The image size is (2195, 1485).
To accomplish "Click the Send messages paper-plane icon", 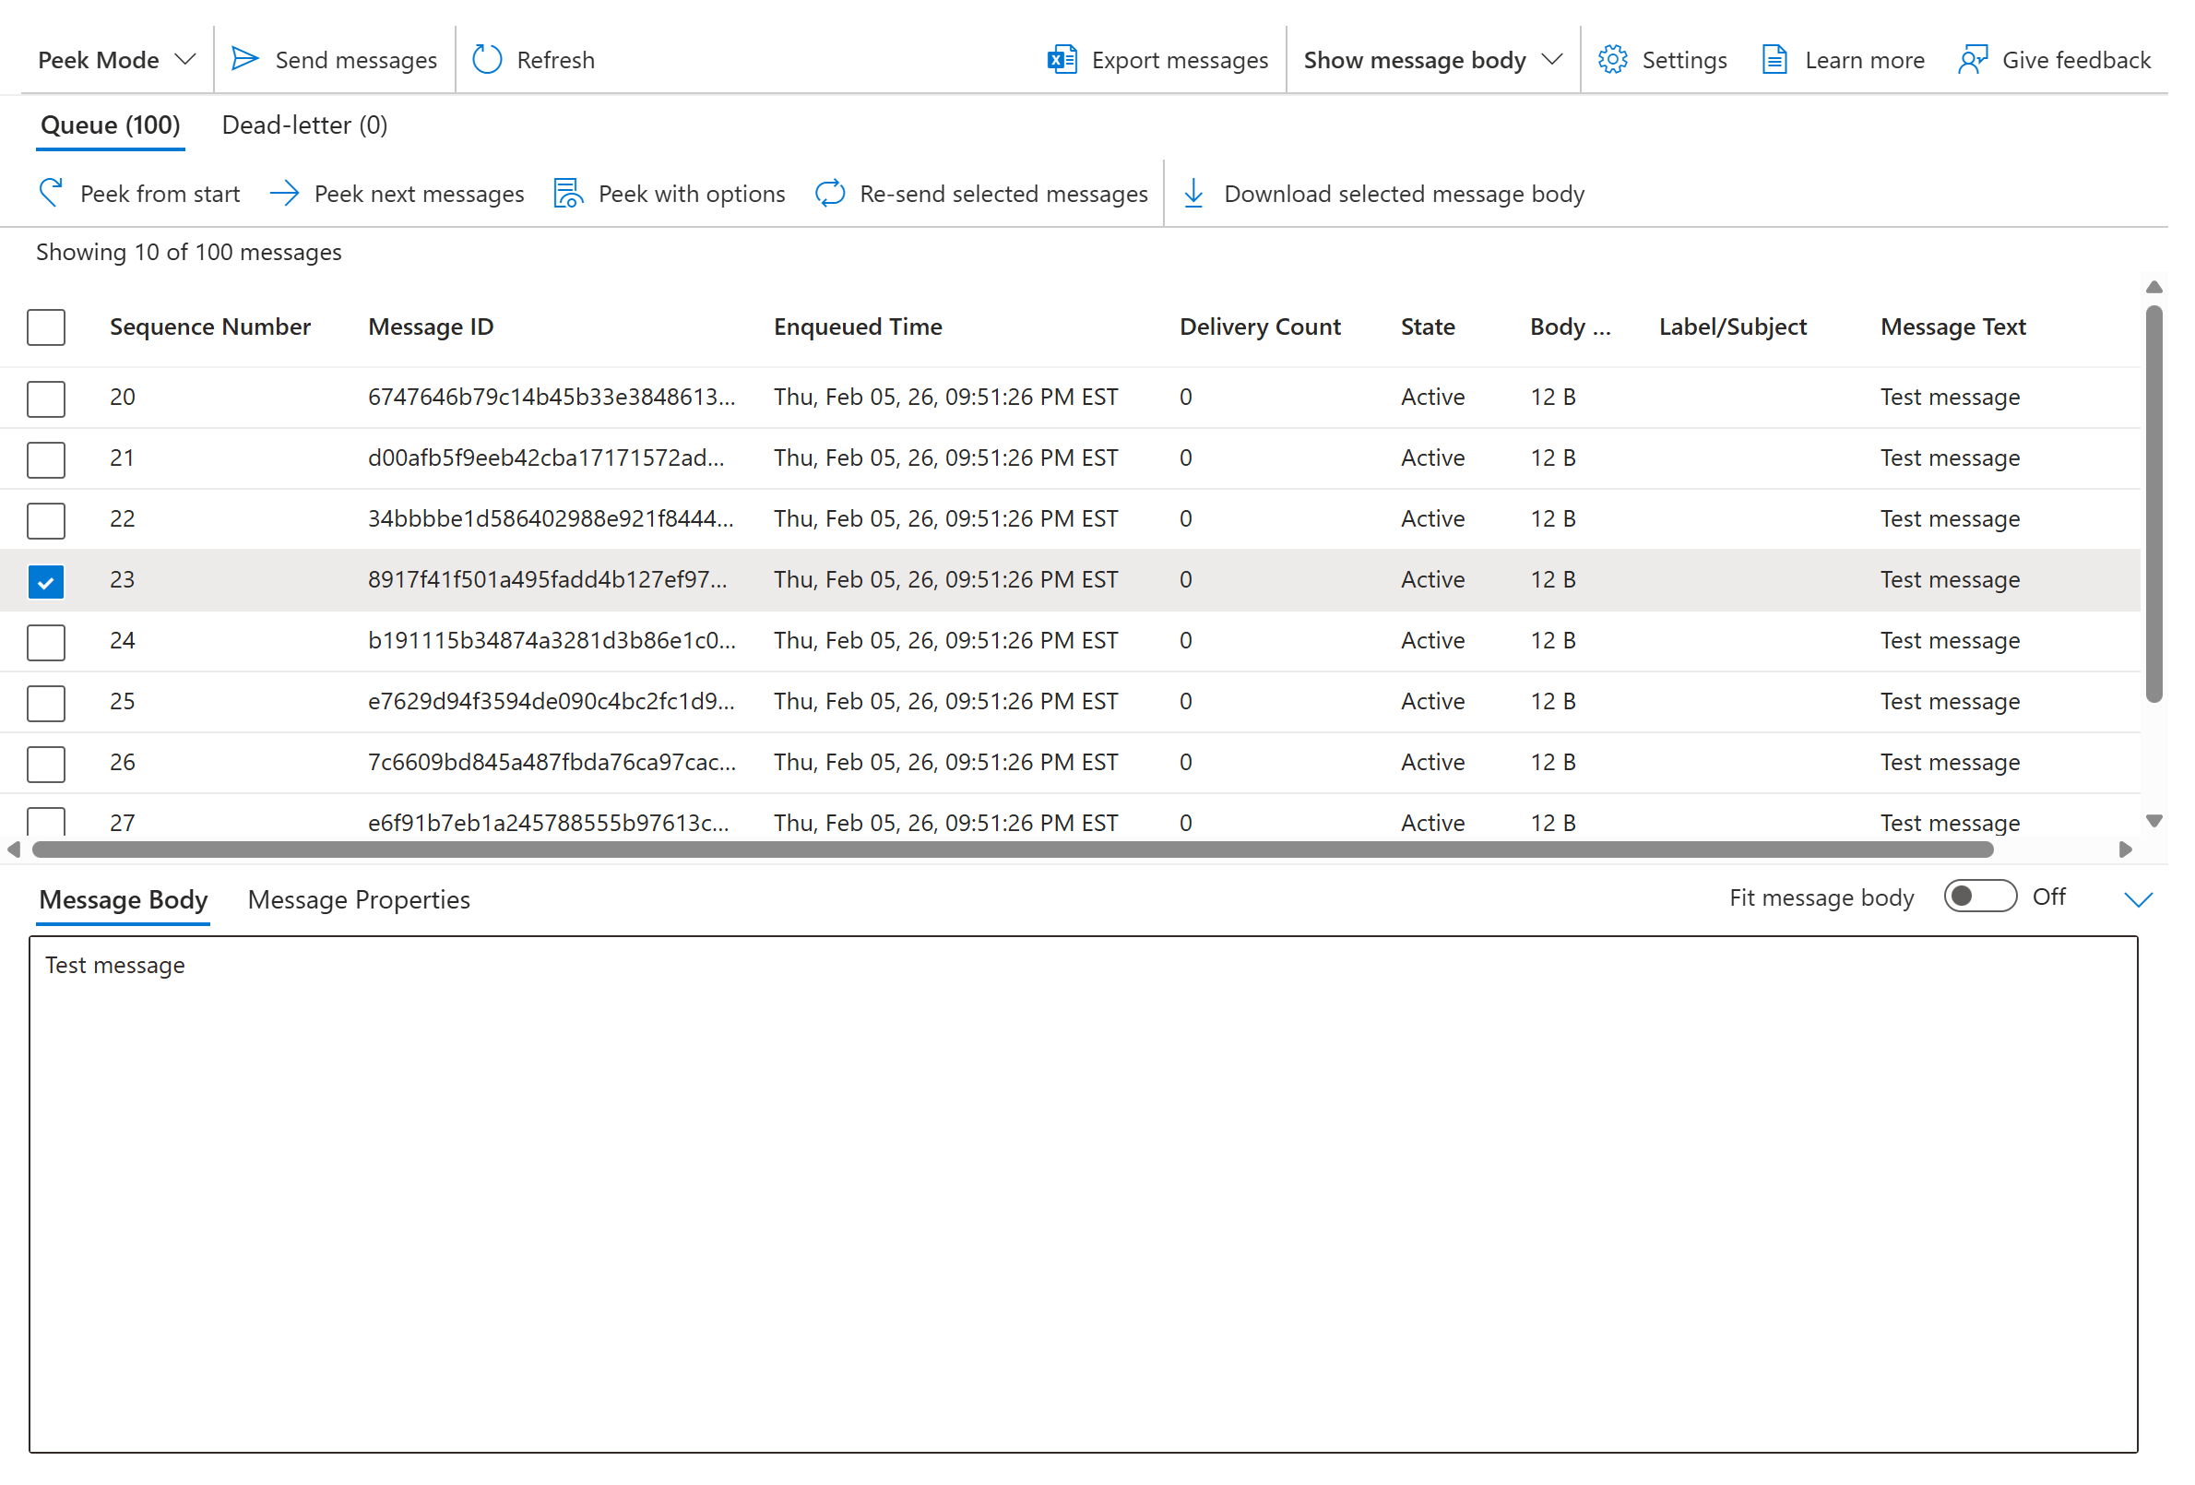I will point(245,60).
